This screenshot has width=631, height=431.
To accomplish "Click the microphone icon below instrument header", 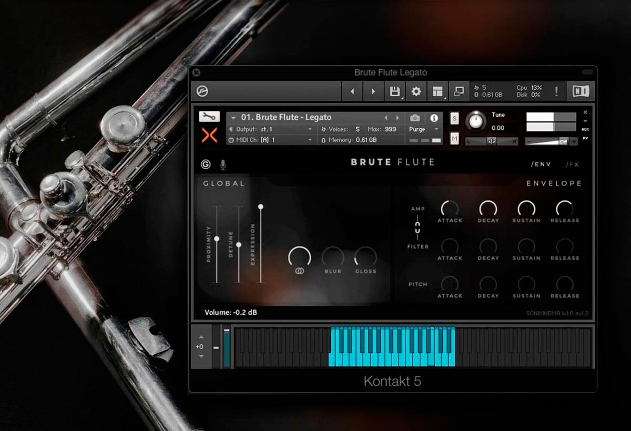I will pyautogui.click(x=223, y=165).
